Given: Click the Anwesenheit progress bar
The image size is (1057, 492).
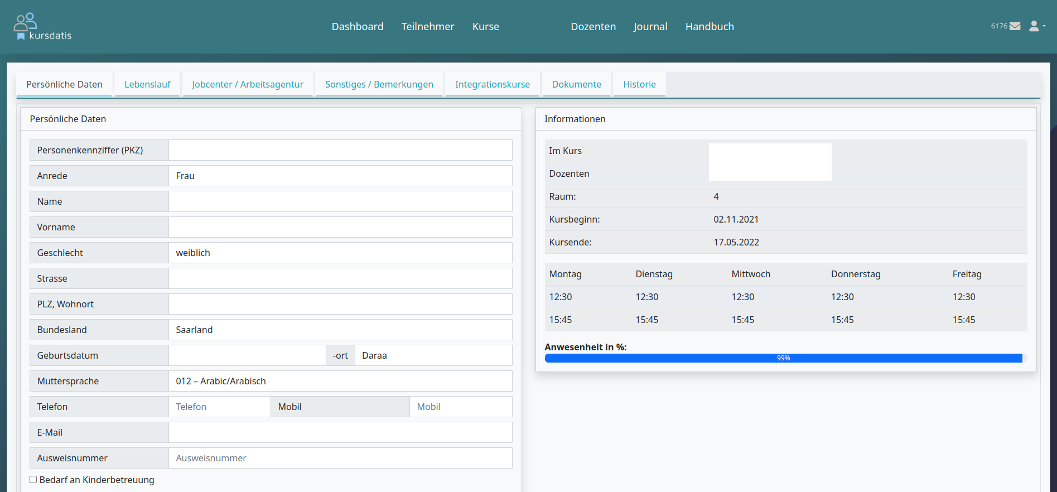Looking at the screenshot, I should tap(783, 358).
